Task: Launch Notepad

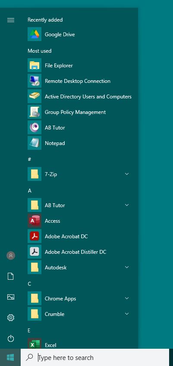Action: click(79, 143)
